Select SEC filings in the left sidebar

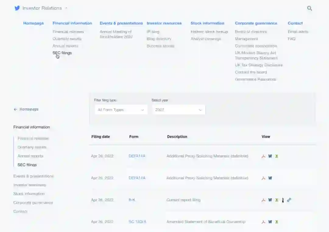27,165
